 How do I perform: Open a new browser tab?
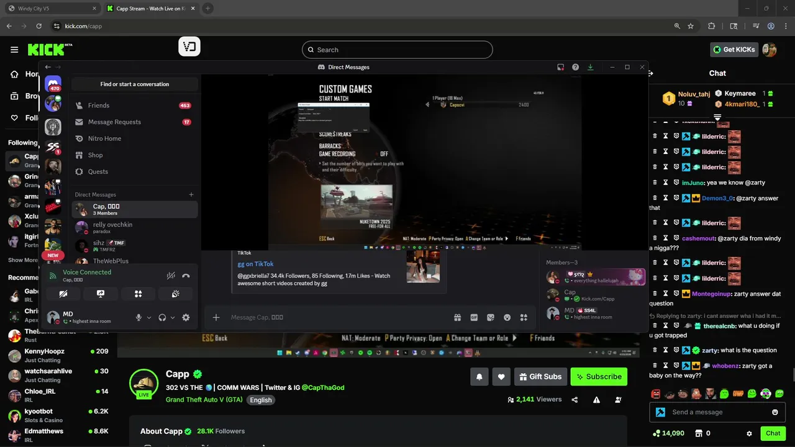[x=207, y=9]
